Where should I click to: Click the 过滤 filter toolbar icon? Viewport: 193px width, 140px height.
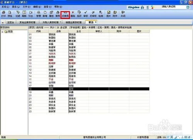coord(18,14)
